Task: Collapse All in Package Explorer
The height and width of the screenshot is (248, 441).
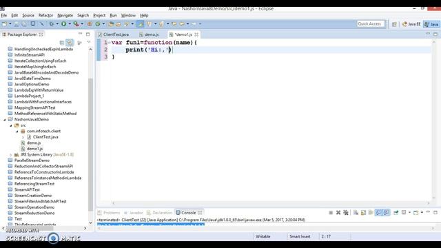Action: click(x=62, y=43)
